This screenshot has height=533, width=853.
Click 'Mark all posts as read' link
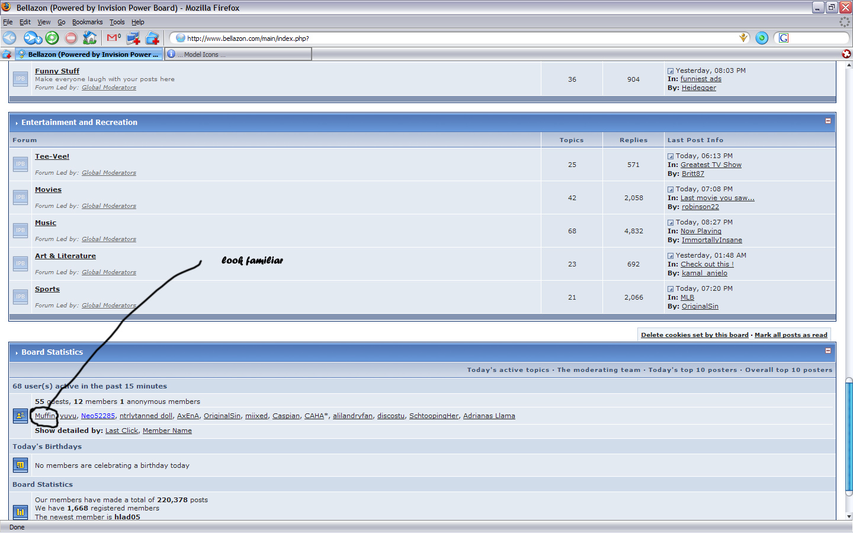(x=791, y=335)
